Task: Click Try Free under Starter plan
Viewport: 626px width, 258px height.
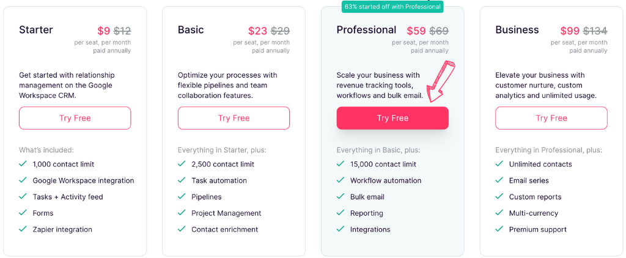Action: point(75,118)
